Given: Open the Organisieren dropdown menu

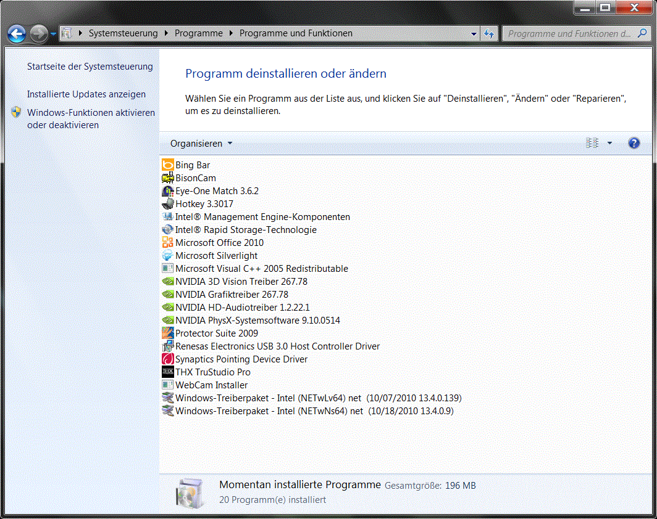Looking at the screenshot, I should 201,144.
